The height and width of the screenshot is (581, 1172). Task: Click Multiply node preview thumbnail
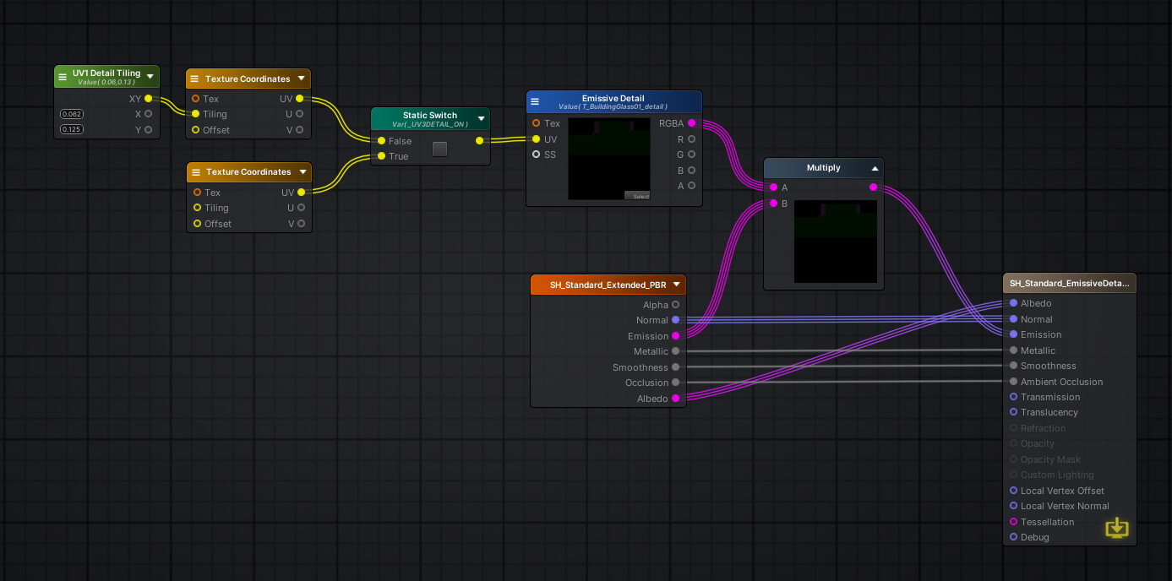click(836, 242)
